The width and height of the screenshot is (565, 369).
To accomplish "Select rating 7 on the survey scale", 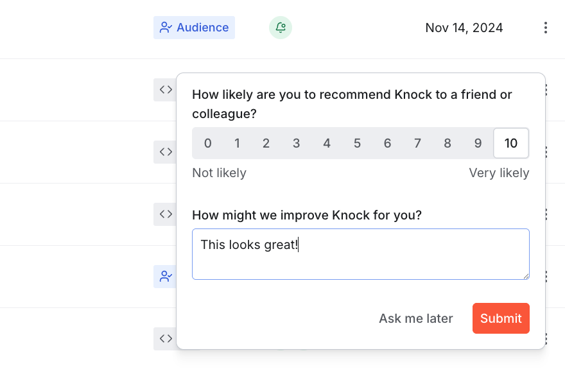I will [417, 143].
